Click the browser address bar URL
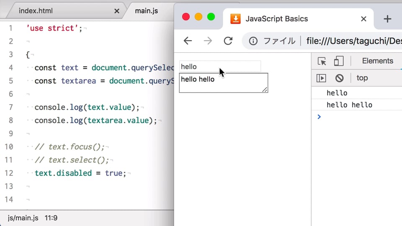Image resolution: width=402 pixels, height=226 pixels. coord(354,41)
